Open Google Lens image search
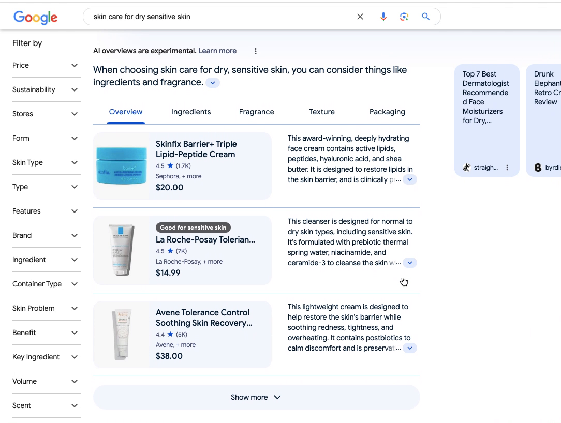The width and height of the screenshot is (561, 423). [x=404, y=17]
